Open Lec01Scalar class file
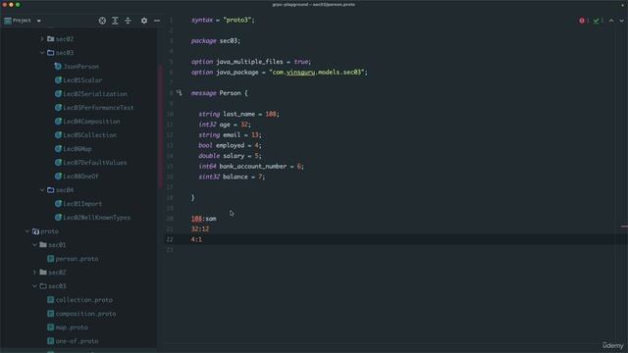628x353 pixels. (x=82, y=80)
